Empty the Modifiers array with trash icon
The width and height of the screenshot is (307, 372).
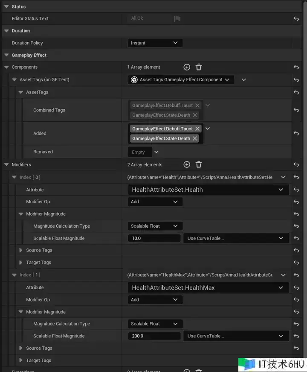199,164
